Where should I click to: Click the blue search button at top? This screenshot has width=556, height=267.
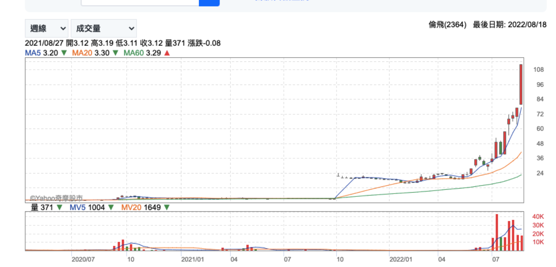point(209,3)
